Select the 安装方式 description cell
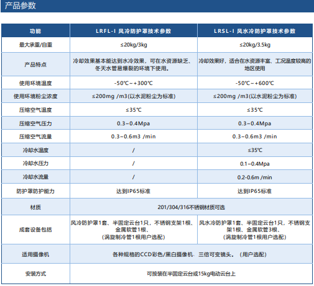The width and height of the screenshot is (314, 286). click(x=191, y=274)
